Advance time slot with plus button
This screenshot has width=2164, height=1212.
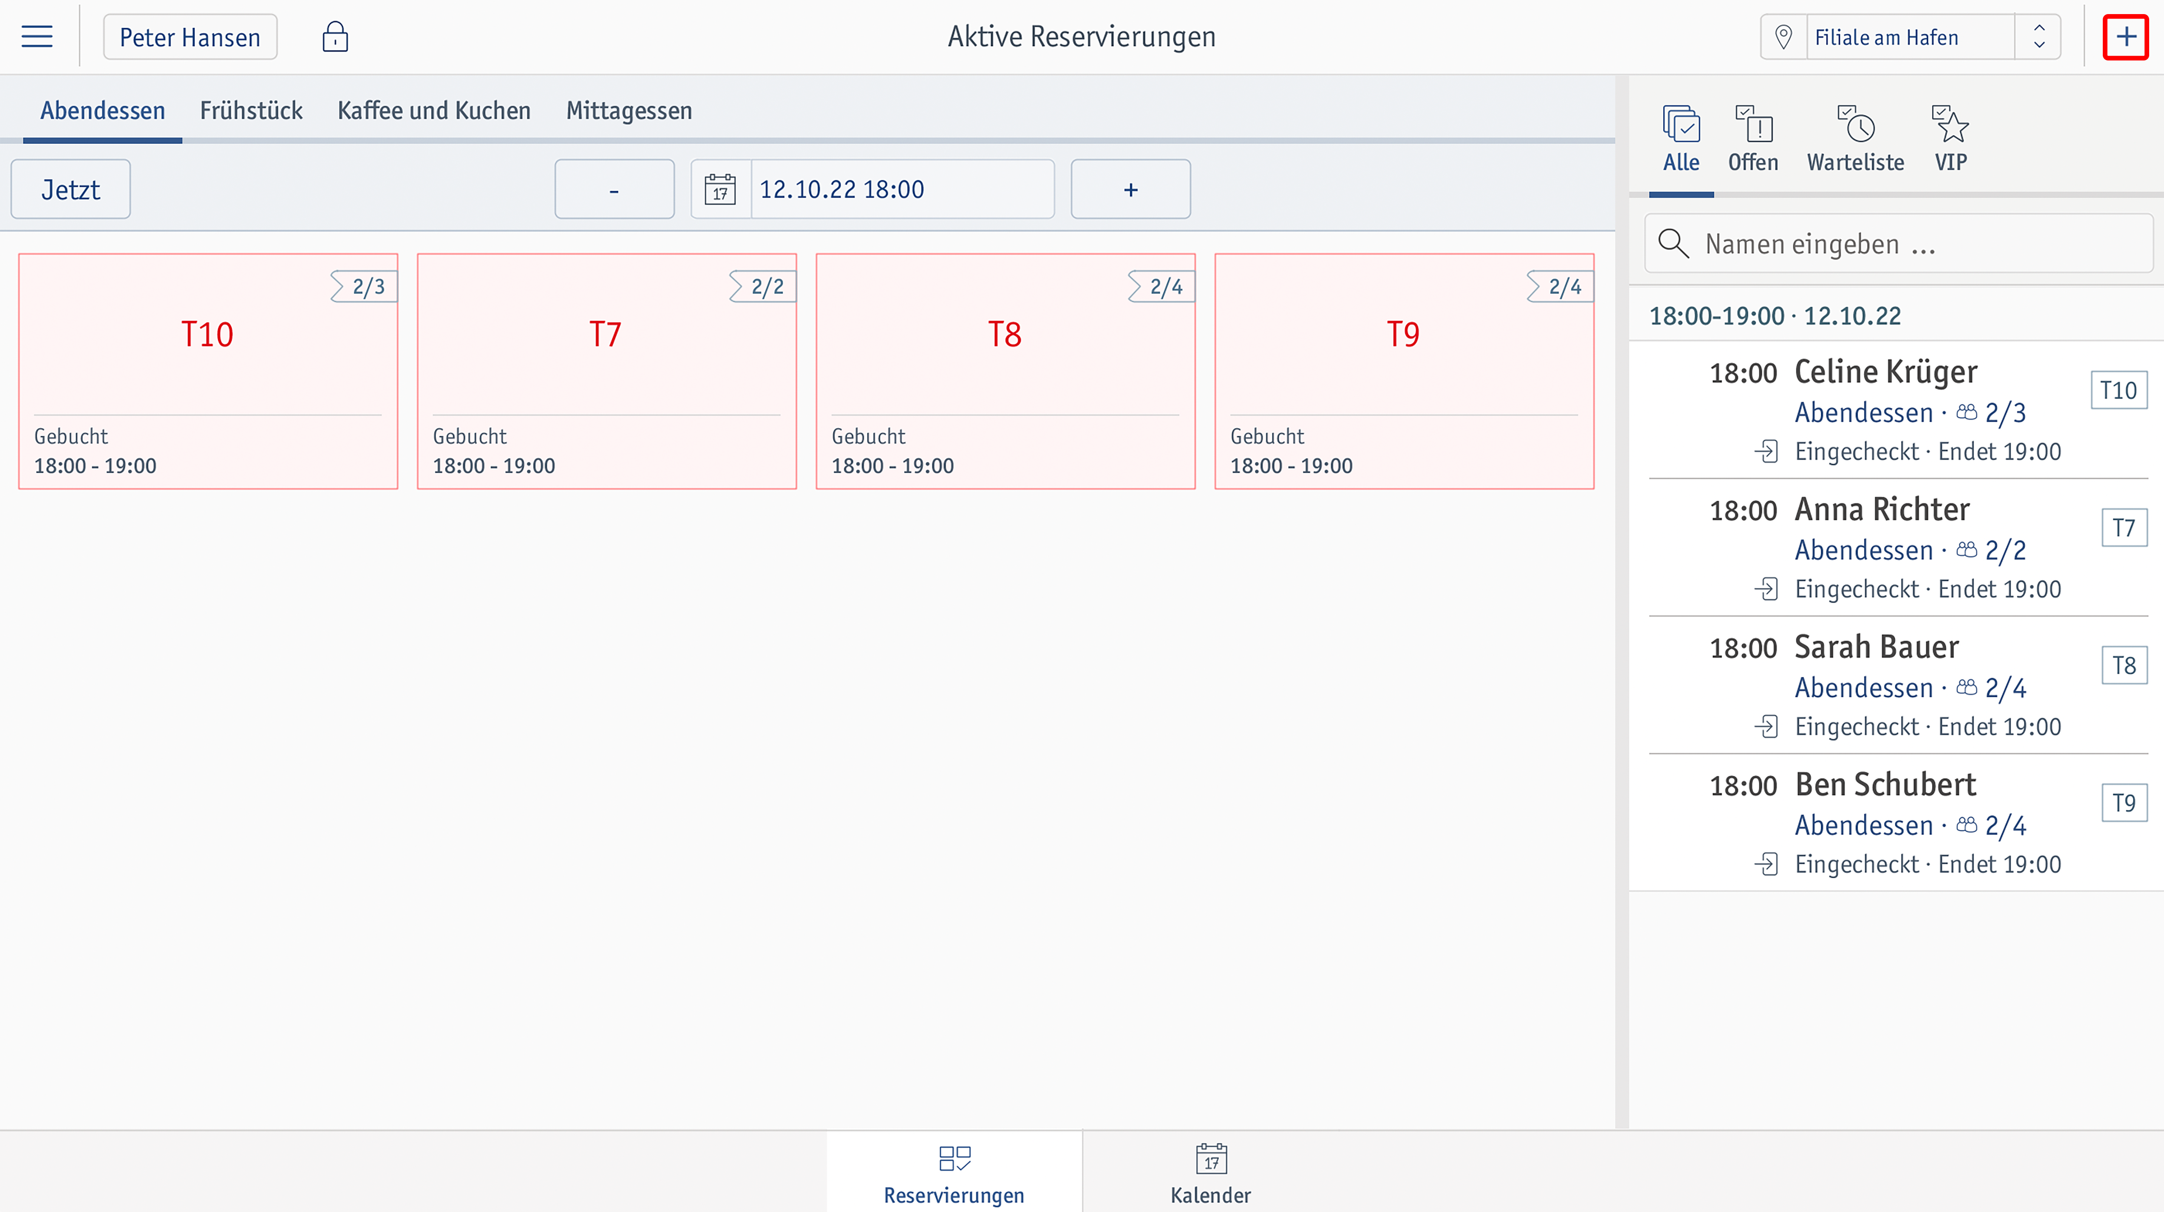click(x=1131, y=189)
